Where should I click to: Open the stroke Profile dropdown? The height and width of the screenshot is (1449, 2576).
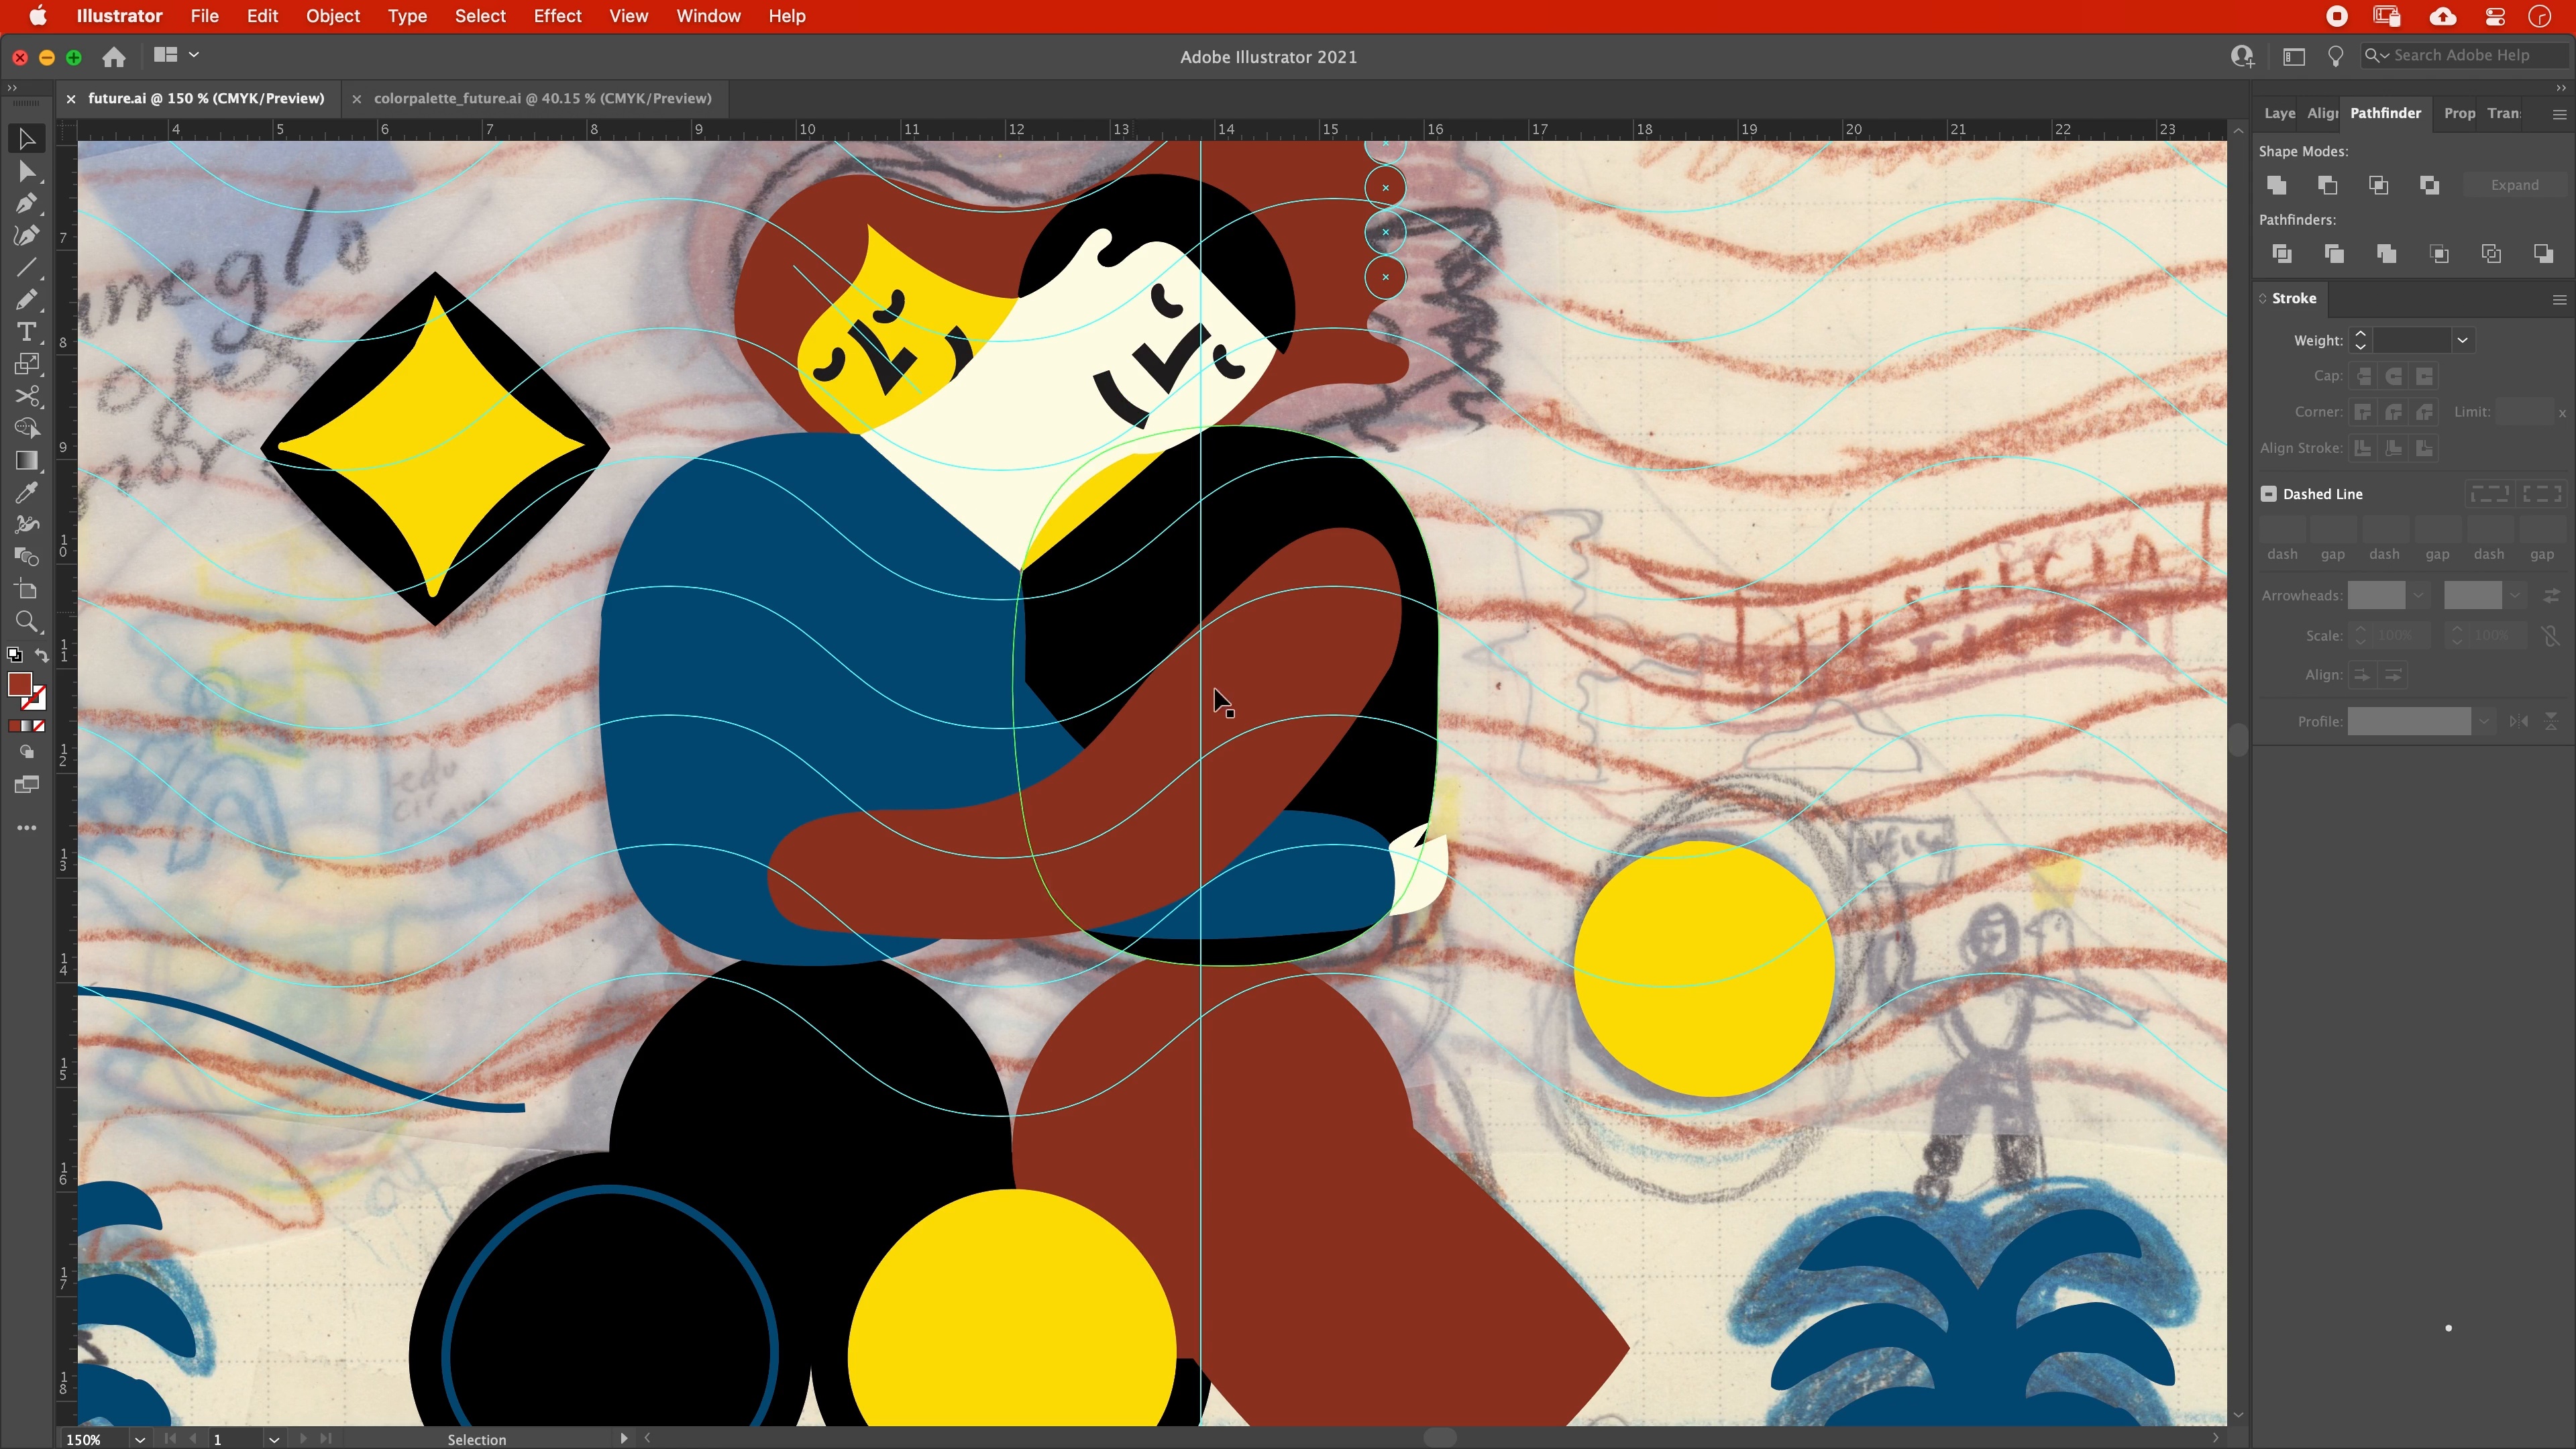coord(2484,721)
